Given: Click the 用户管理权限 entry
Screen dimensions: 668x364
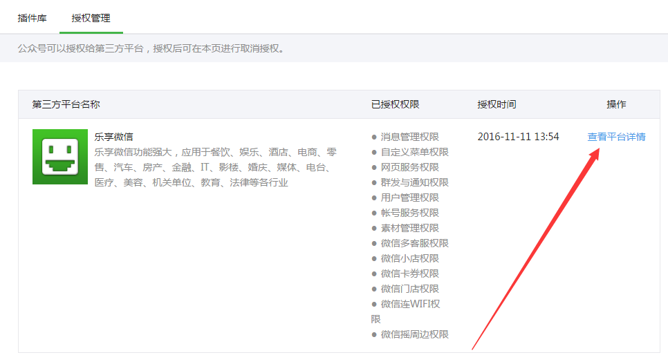Looking at the screenshot, I should (x=409, y=198).
